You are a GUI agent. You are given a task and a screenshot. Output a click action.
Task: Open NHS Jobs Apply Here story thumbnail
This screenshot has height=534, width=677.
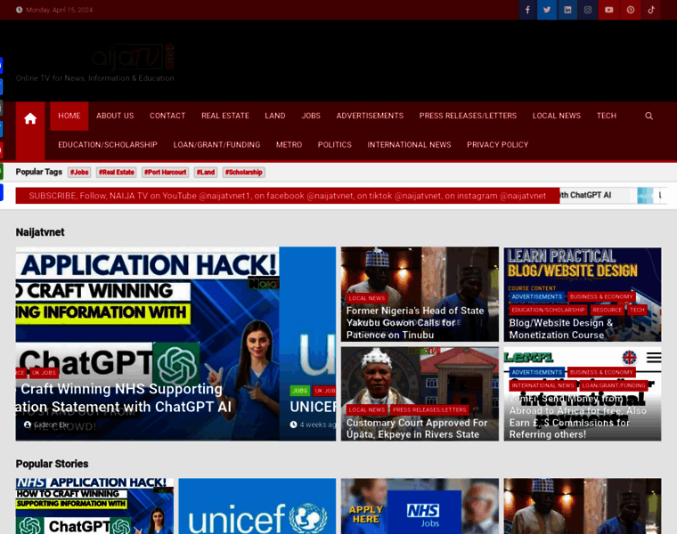pos(420,506)
